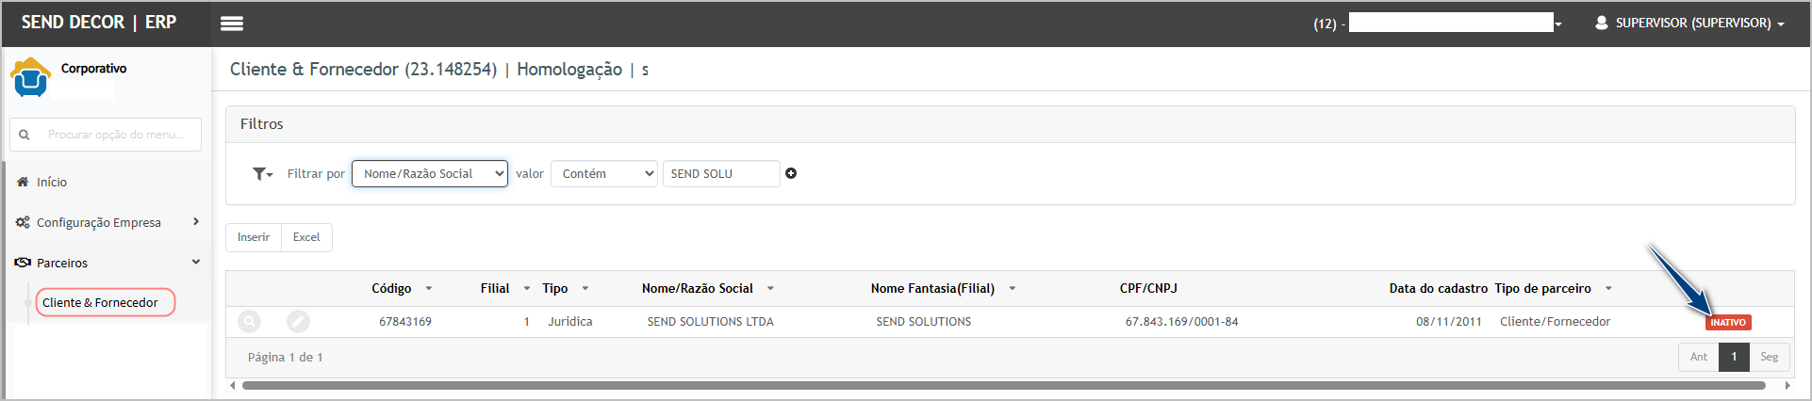Click the supervisor user icon

click(x=1601, y=23)
